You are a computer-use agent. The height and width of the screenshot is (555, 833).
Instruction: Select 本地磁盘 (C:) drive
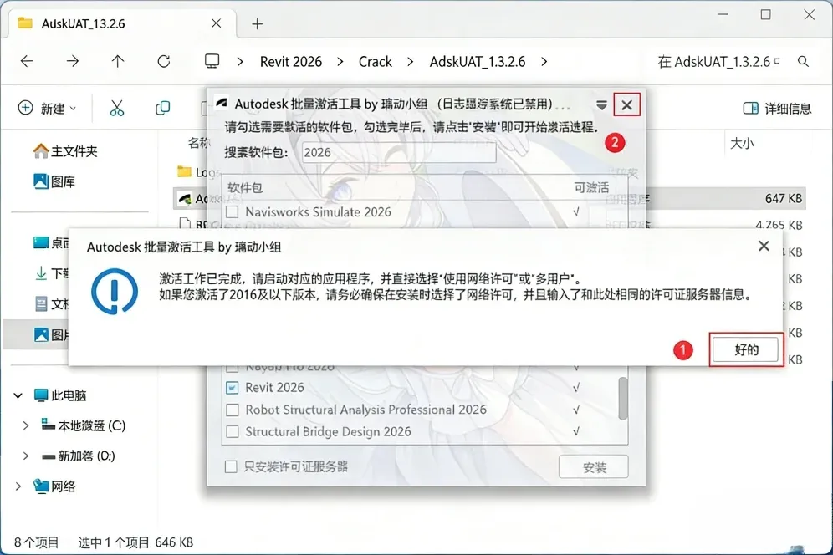(x=84, y=425)
